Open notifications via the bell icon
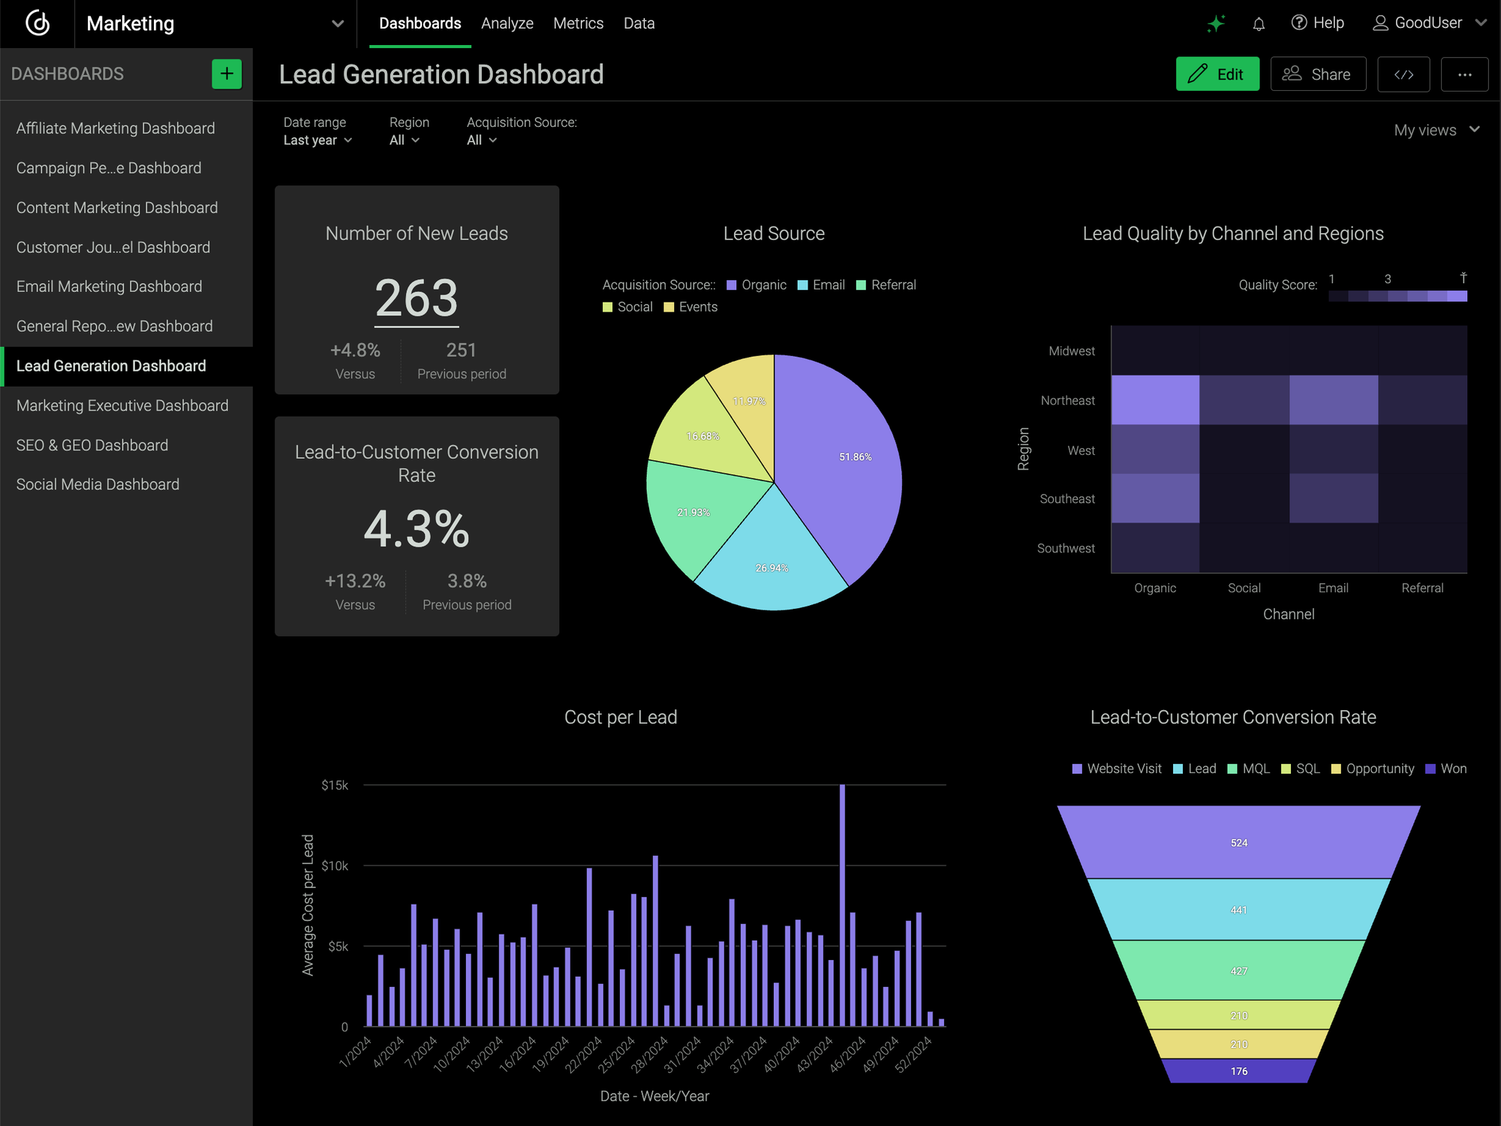This screenshot has height=1126, width=1501. pos(1259,23)
